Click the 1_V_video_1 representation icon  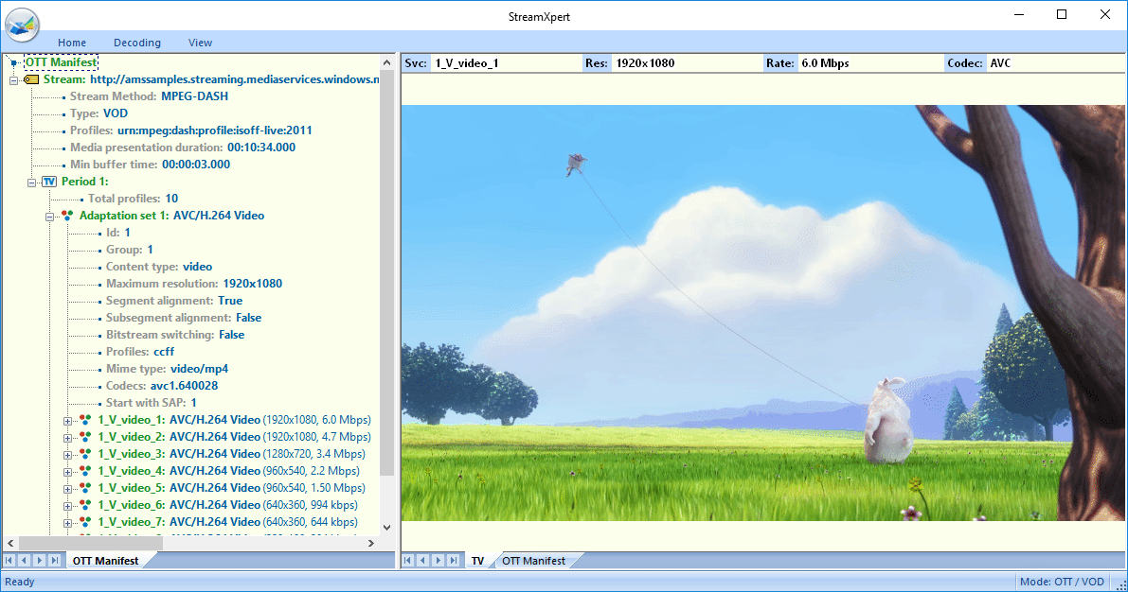click(x=85, y=420)
